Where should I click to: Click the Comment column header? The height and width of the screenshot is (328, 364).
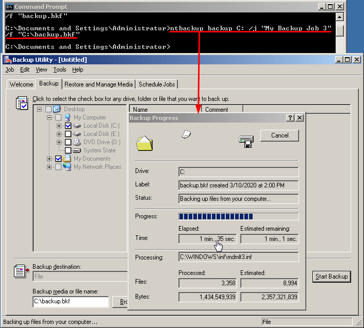[x=222, y=109]
